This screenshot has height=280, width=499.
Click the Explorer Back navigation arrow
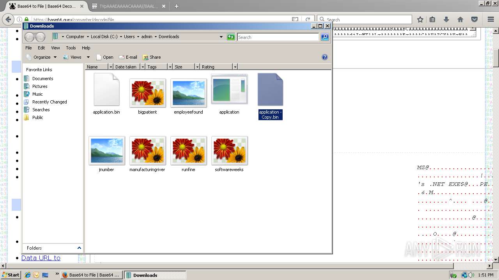click(29, 37)
